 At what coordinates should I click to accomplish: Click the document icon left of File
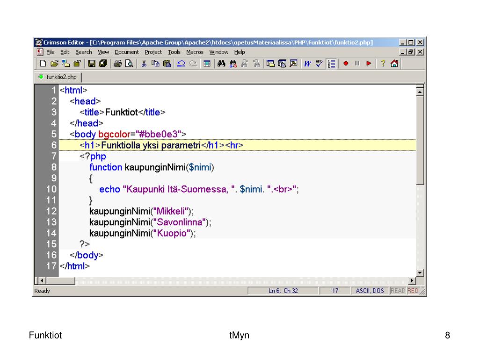click(x=40, y=52)
